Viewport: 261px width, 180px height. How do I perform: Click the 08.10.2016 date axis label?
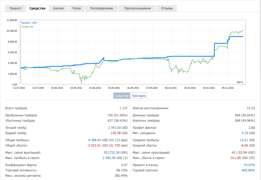point(171,88)
